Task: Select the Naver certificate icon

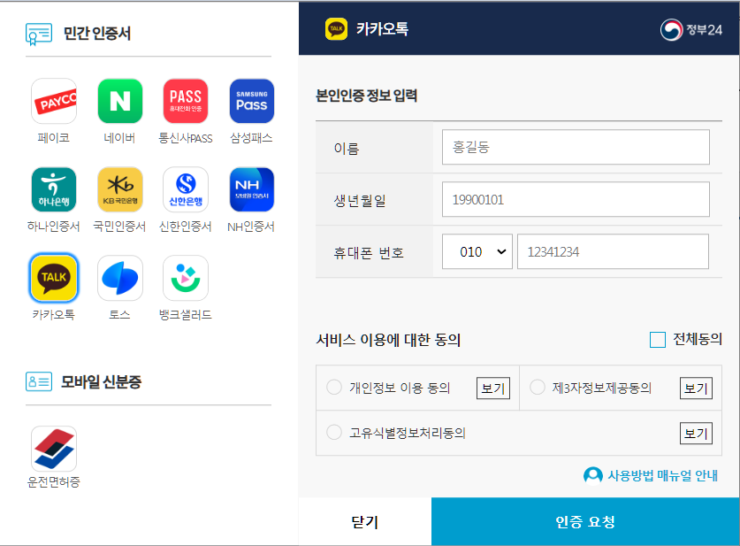Action: click(x=119, y=100)
